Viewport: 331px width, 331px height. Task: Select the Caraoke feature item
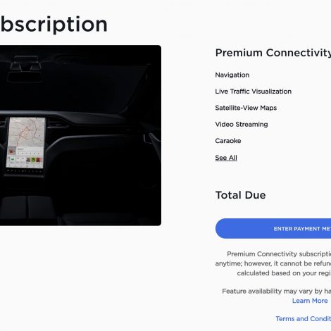(228, 141)
